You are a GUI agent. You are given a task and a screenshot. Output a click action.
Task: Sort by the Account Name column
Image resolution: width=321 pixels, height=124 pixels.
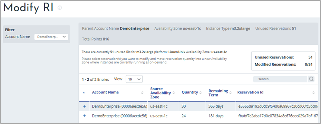coord(105,92)
